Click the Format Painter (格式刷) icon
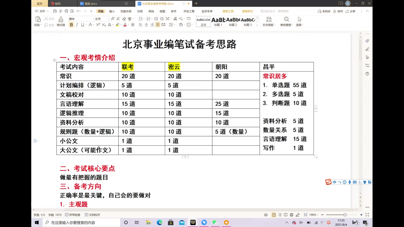404x227 pixels. coord(61,20)
